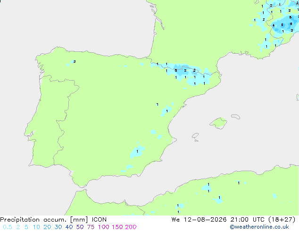Click Ibiza island outline on the map
This screenshot has height=231, width=299.
pos(195,136)
